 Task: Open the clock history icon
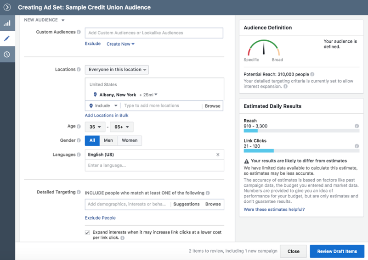pyautogui.click(x=7, y=55)
